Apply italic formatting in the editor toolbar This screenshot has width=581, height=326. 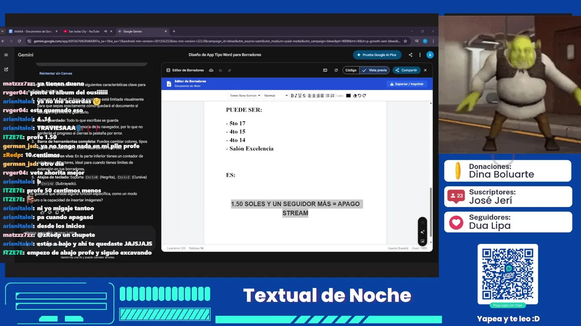pos(295,96)
